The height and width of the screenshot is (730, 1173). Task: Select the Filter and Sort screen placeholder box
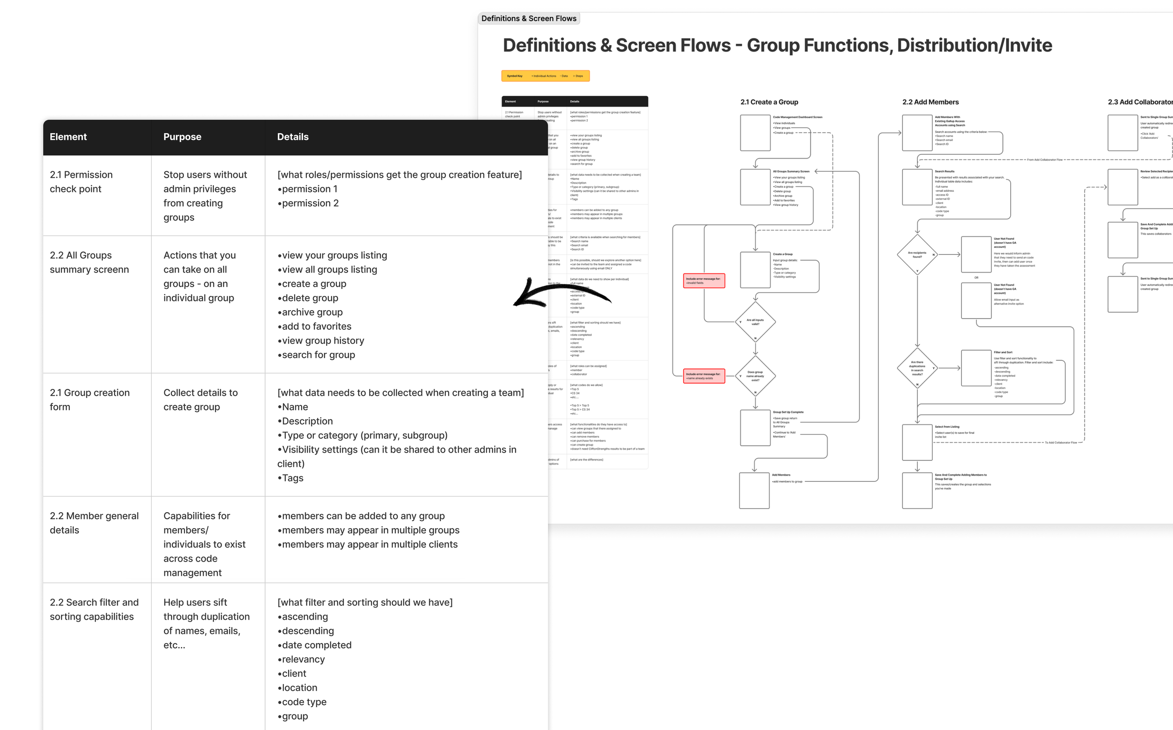pos(975,368)
